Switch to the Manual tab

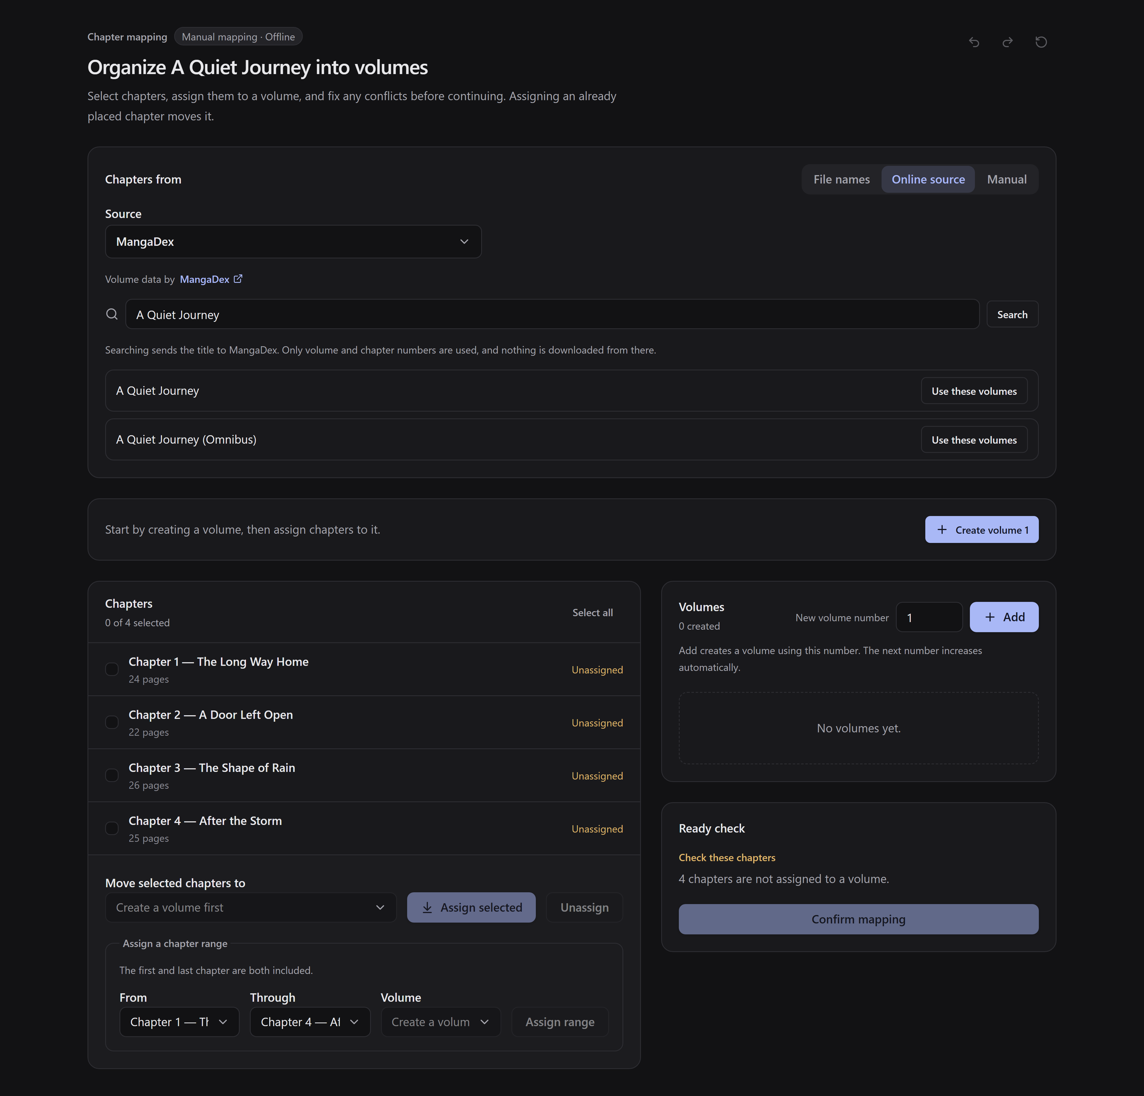click(1006, 179)
